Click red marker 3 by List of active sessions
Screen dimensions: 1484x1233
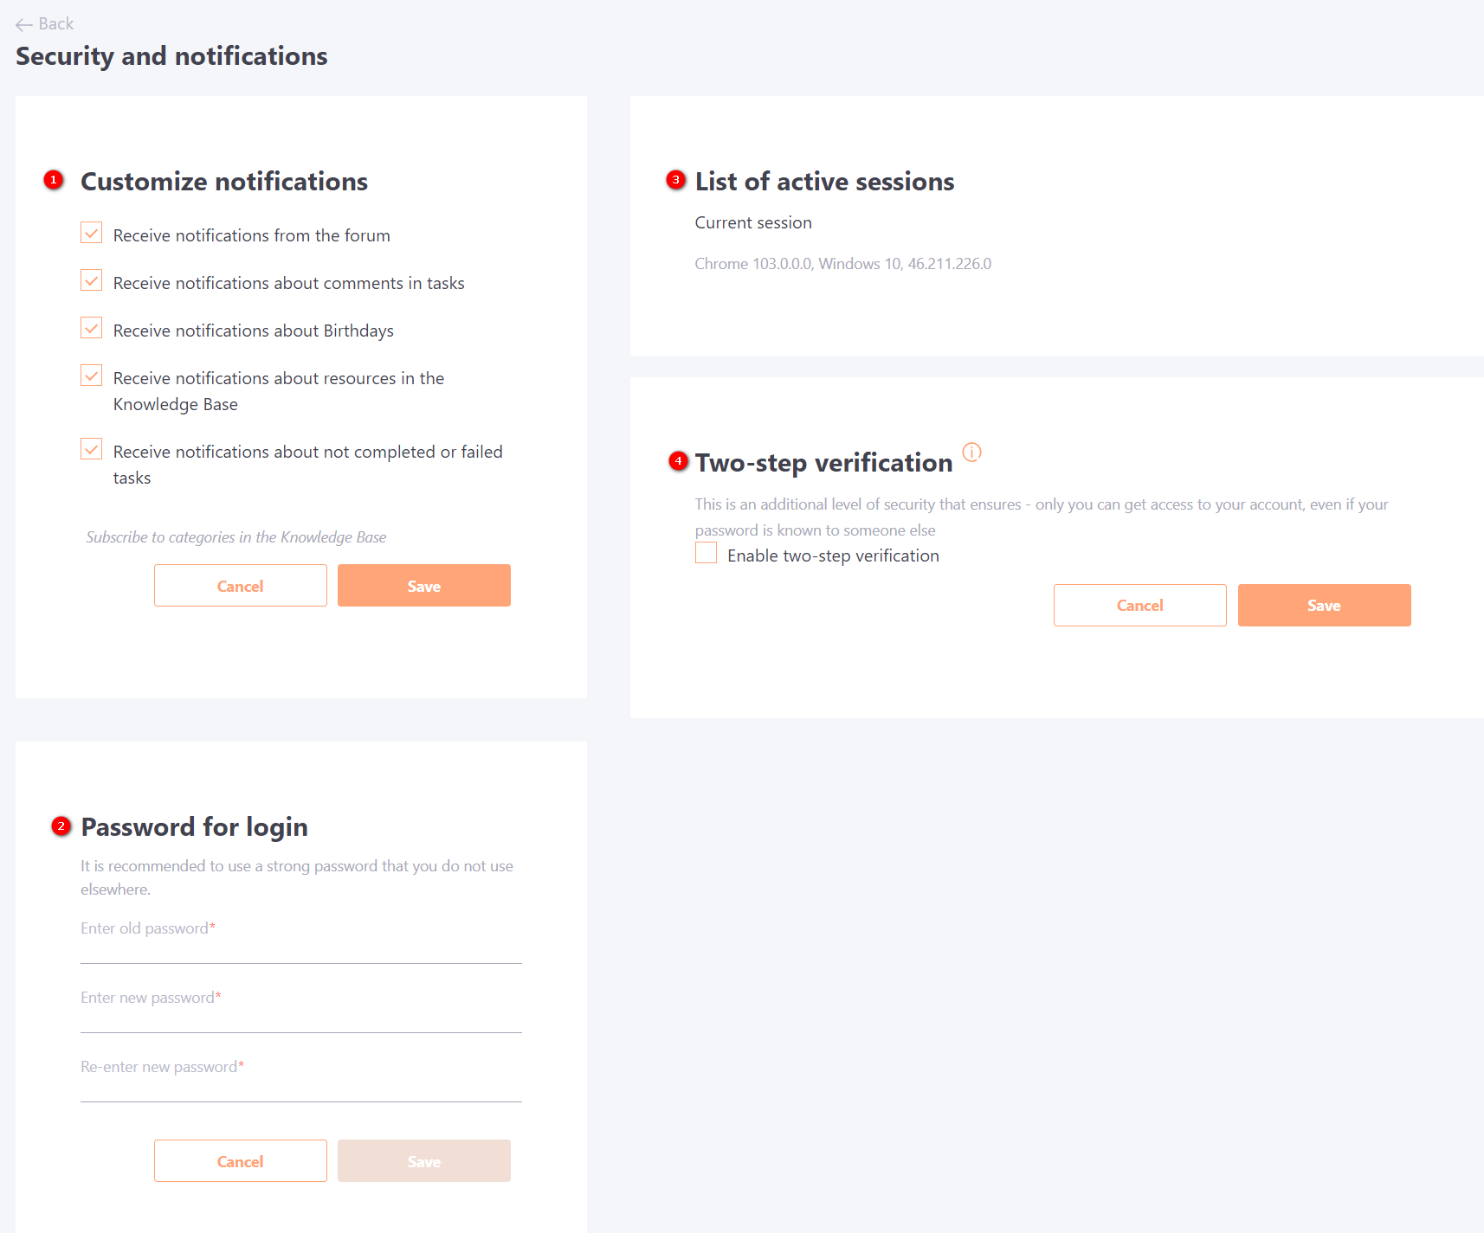click(x=676, y=180)
